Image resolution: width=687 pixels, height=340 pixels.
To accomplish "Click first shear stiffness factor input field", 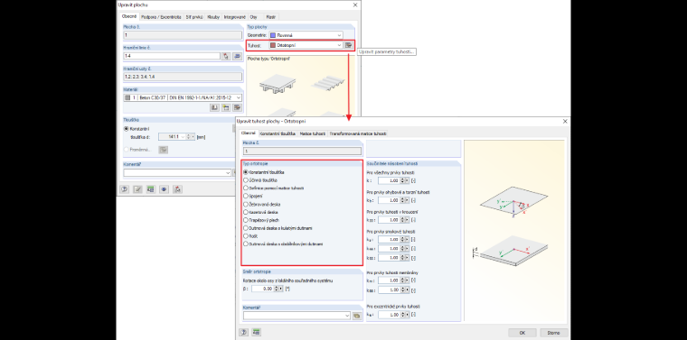I will point(390,240).
